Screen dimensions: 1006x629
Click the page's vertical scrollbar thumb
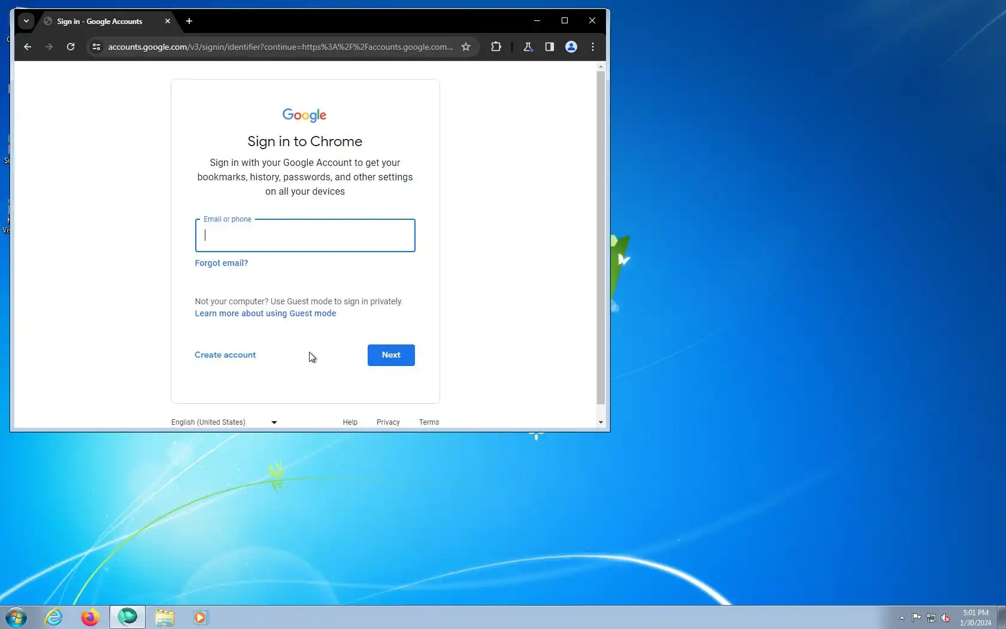(601, 237)
